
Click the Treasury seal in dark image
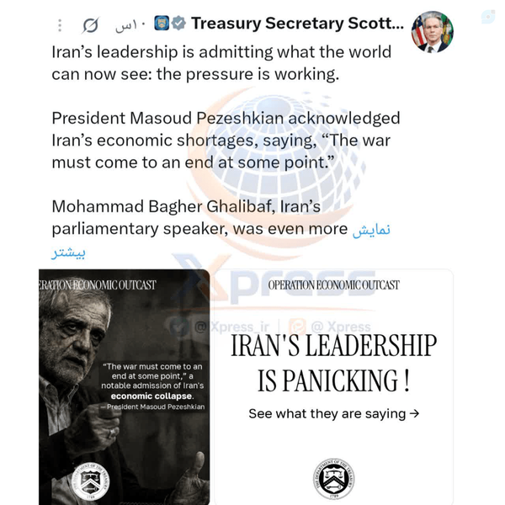tap(90, 481)
